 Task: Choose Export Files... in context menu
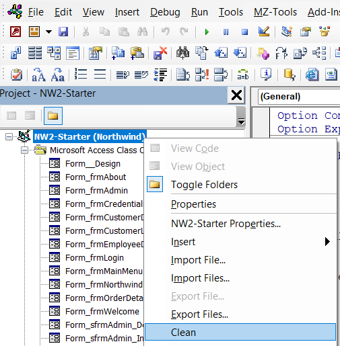coord(240,314)
